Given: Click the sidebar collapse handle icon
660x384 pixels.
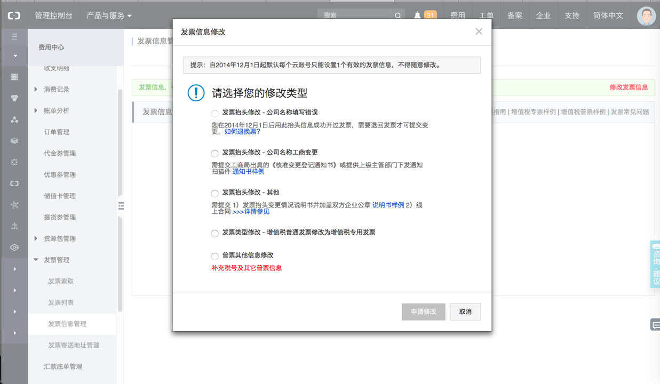Looking at the screenshot, I should [x=121, y=205].
